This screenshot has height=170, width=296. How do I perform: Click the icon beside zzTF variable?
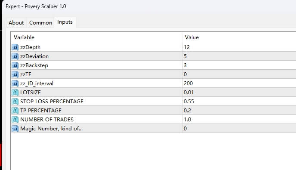coord(15,74)
